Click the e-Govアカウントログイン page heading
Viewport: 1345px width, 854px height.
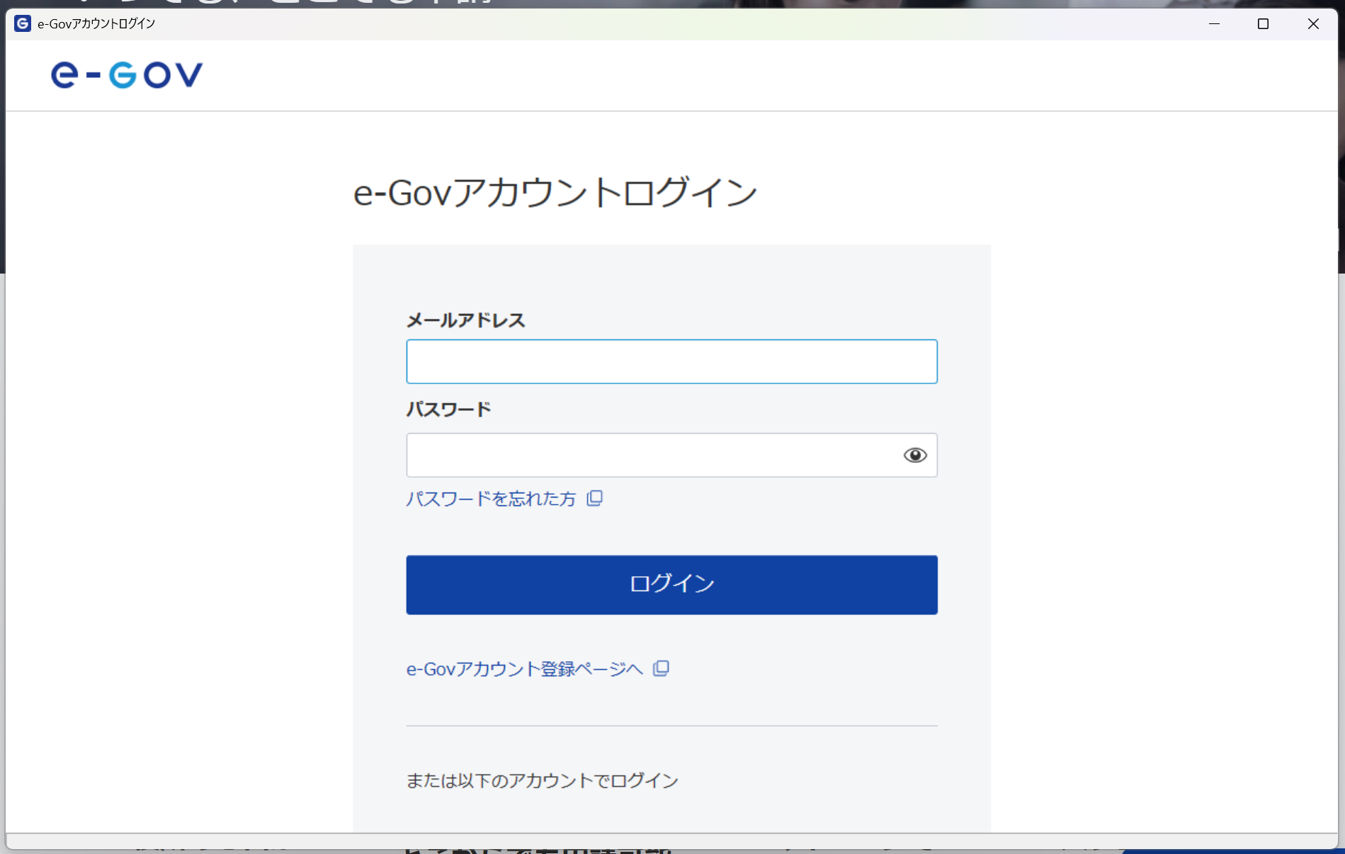point(555,193)
